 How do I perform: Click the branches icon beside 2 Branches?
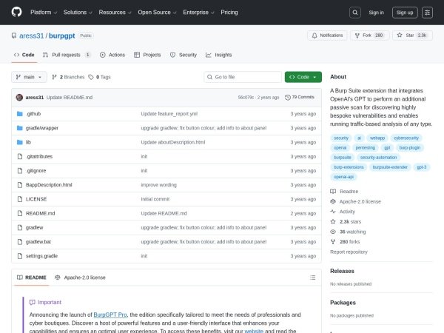pos(54,77)
